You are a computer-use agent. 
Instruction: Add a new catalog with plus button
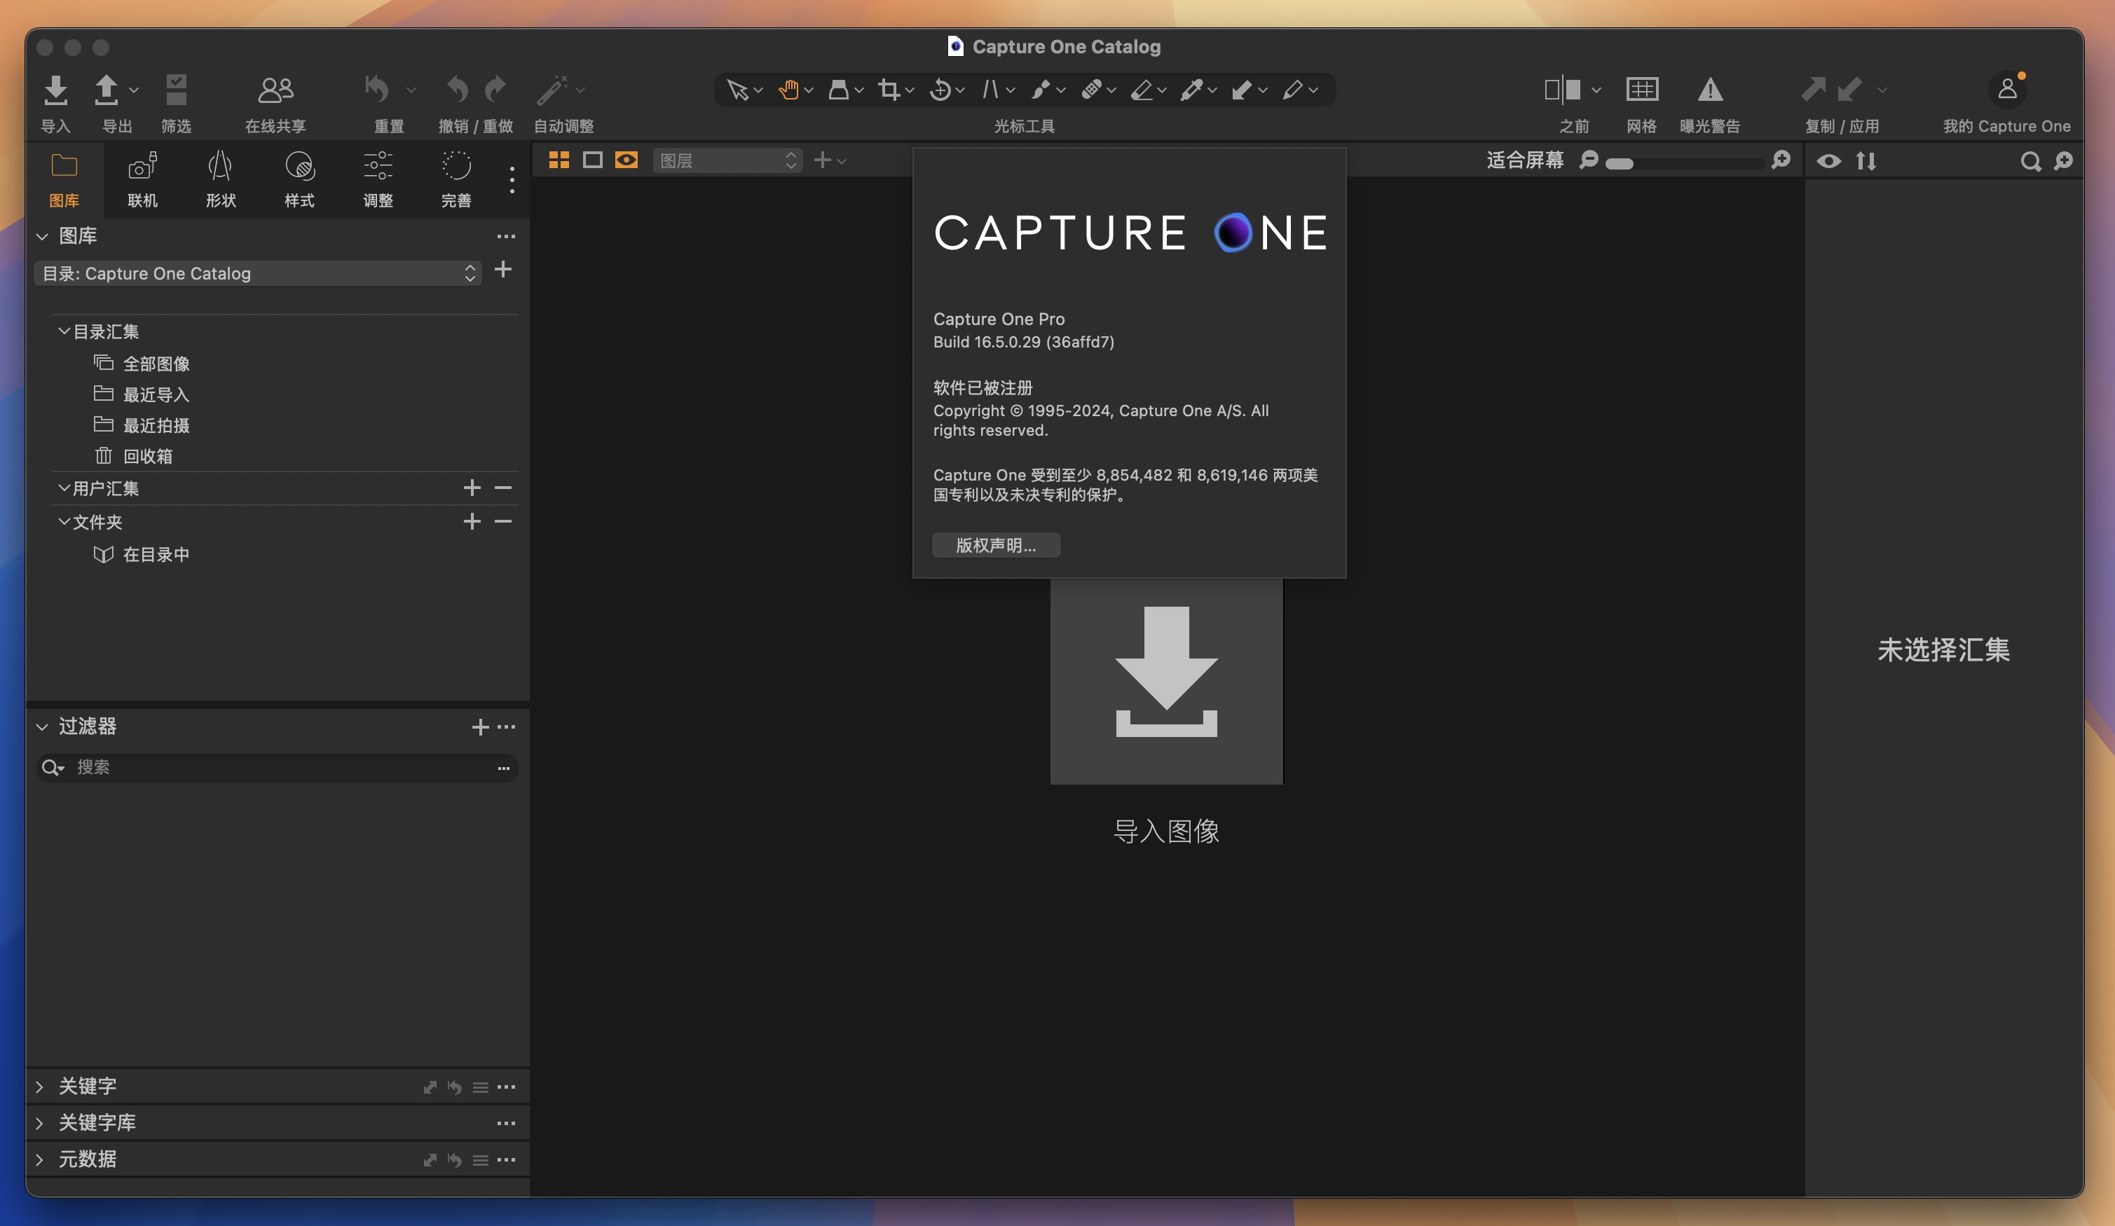[504, 269]
